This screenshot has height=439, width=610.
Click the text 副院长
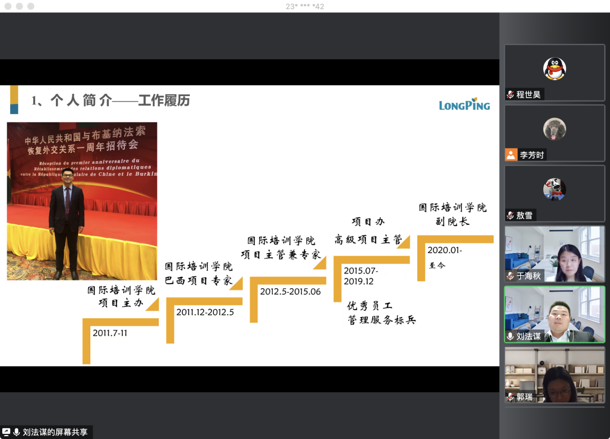[x=452, y=221]
